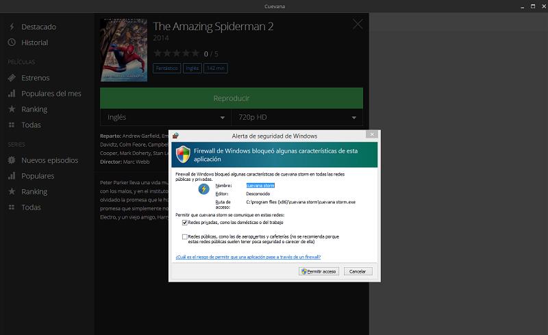Open Nuevos episodios using its gear icon
548x335 pixels.
(12, 160)
